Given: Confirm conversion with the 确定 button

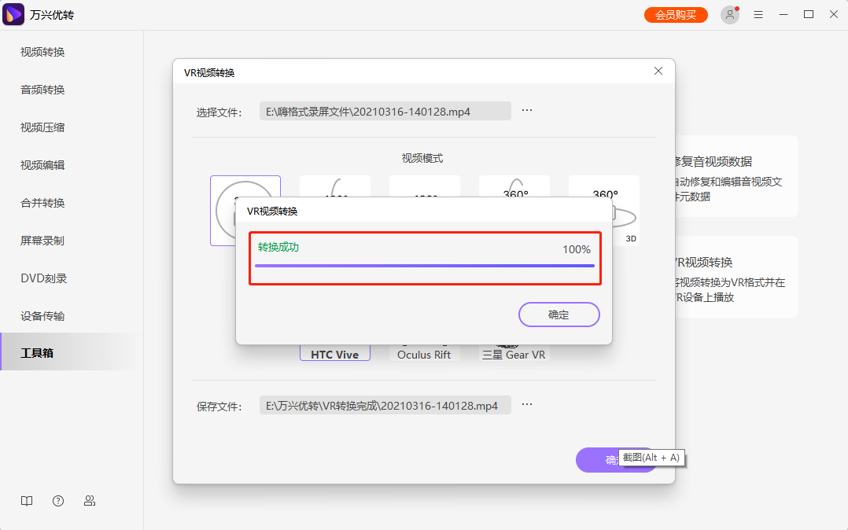Looking at the screenshot, I should (x=559, y=314).
